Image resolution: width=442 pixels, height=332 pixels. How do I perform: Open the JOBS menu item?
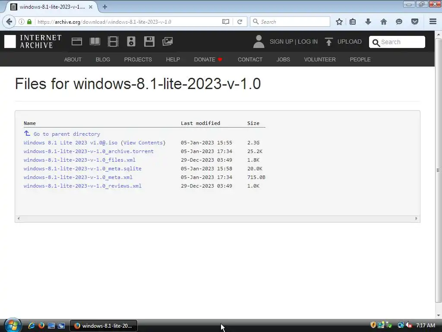pos(283,60)
